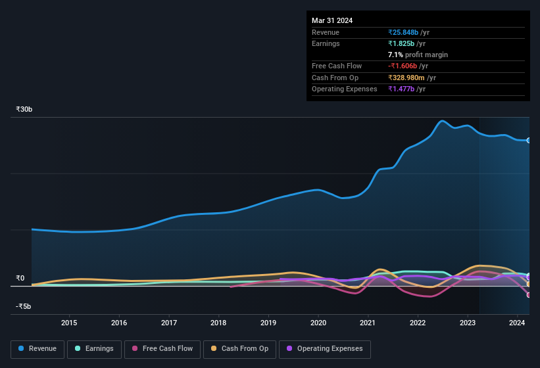540x368 pixels.
Task: Click the Operating Expenses tooltip label
Action: click(x=345, y=89)
